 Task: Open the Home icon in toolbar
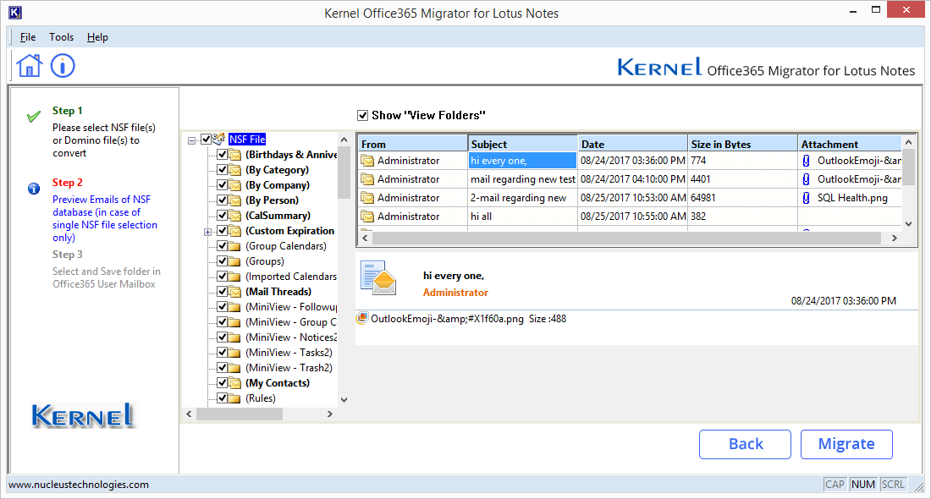pyautogui.click(x=29, y=65)
